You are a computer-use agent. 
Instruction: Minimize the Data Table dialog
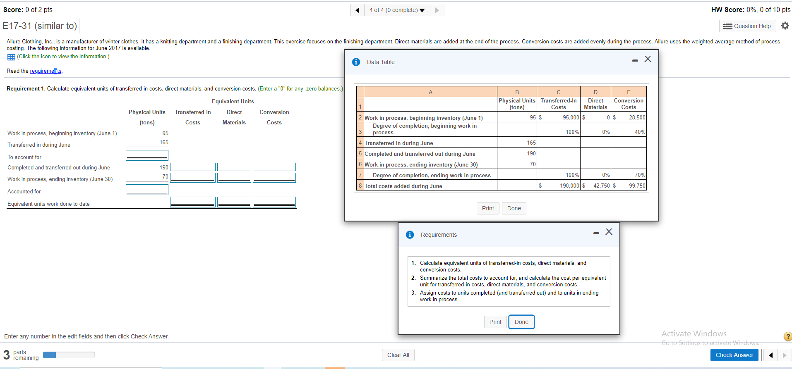tap(635, 61)
